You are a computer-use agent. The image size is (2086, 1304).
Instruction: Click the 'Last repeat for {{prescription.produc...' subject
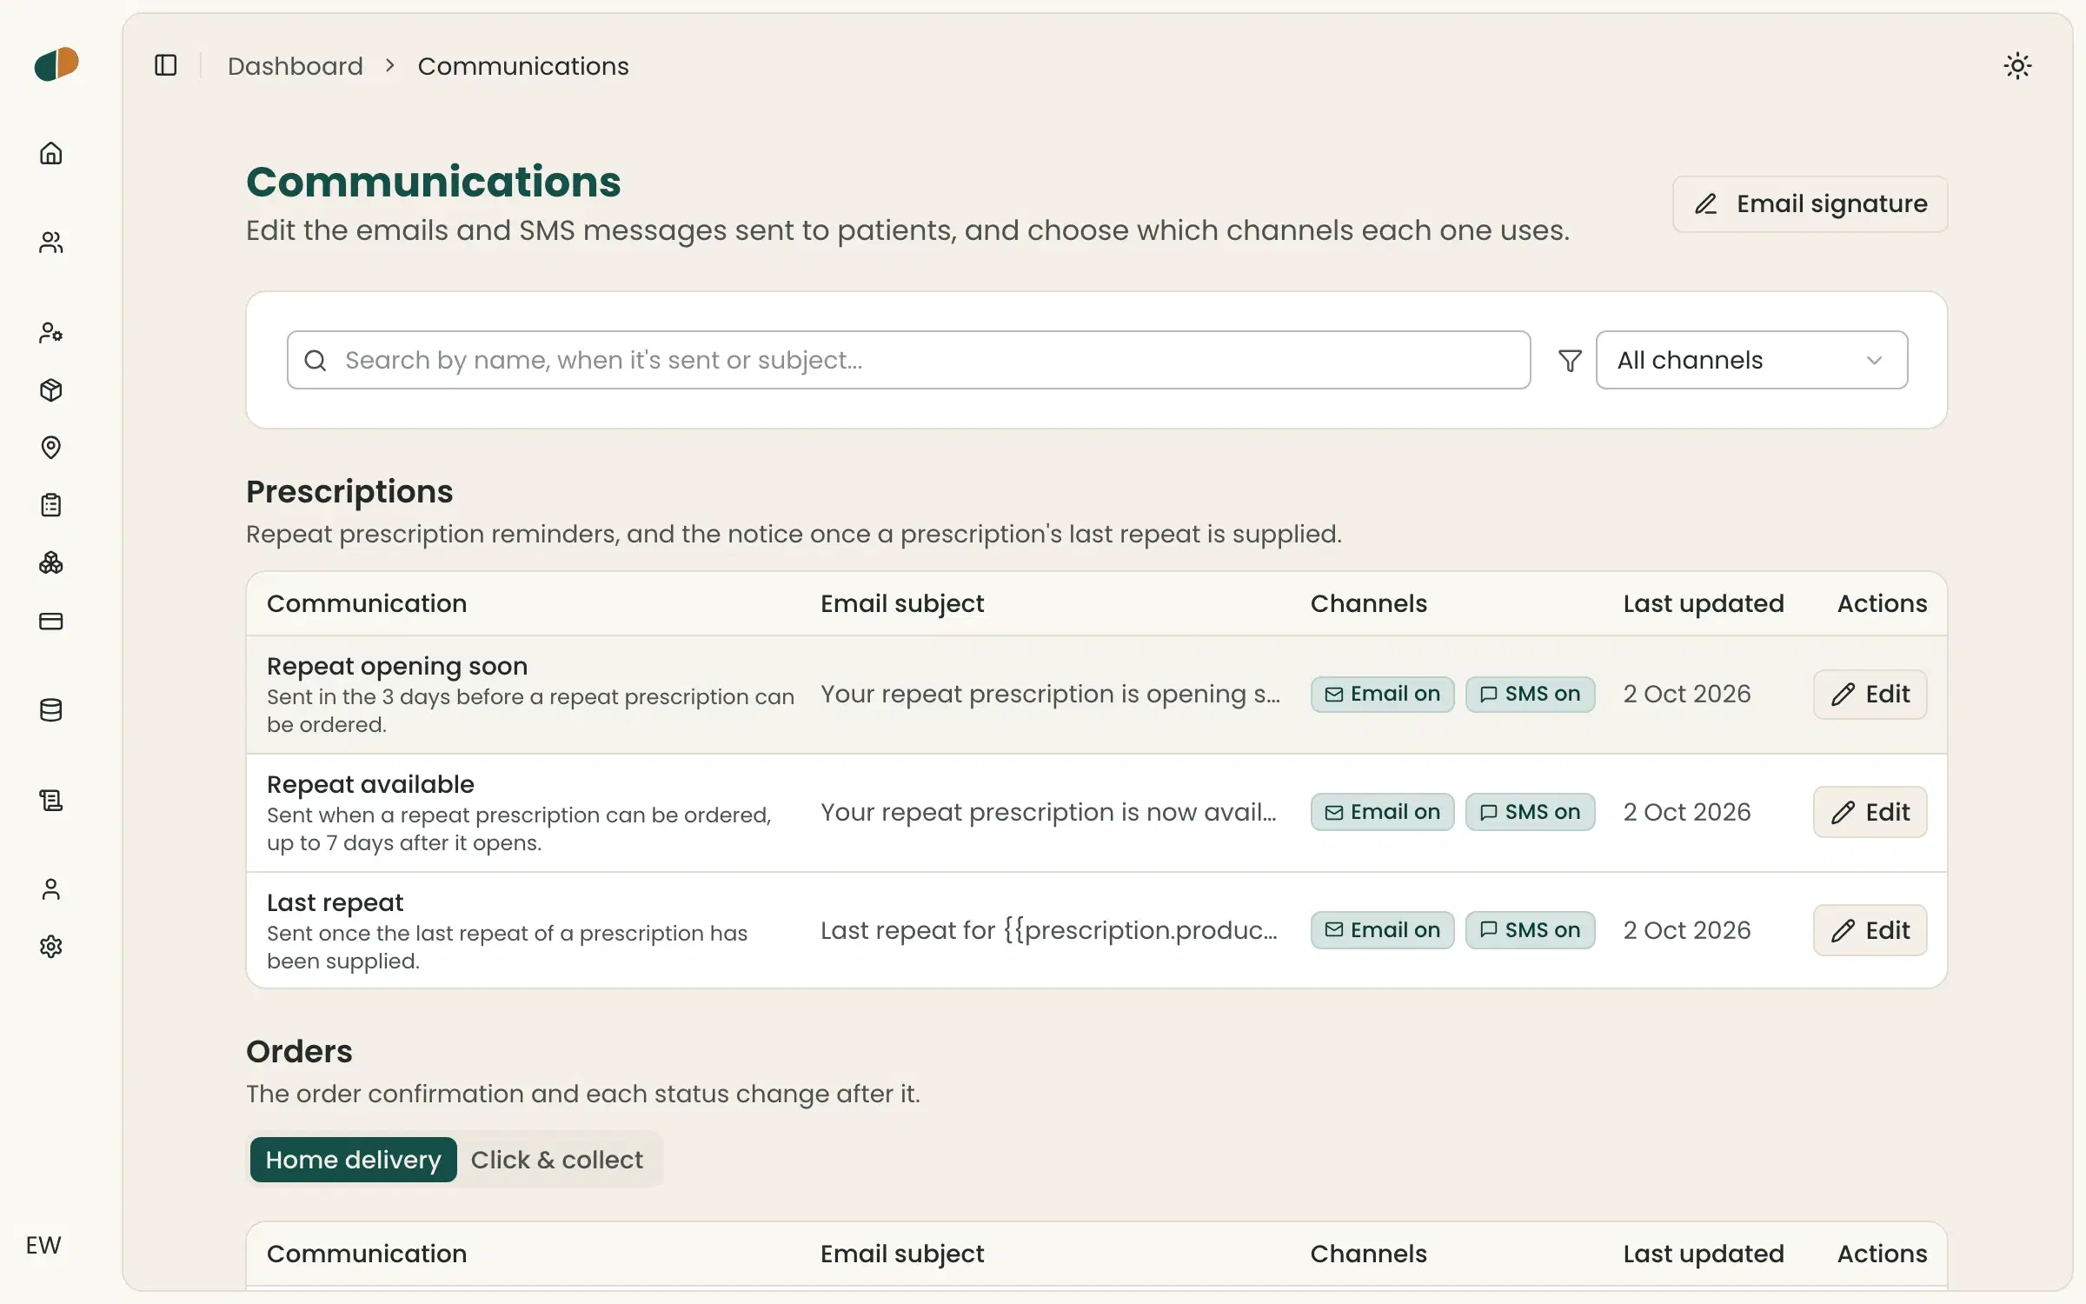(1049, 930)
